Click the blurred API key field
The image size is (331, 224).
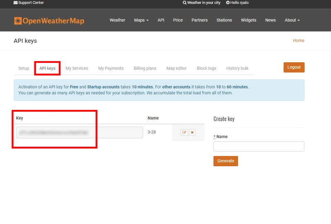(x=79, y=133)
